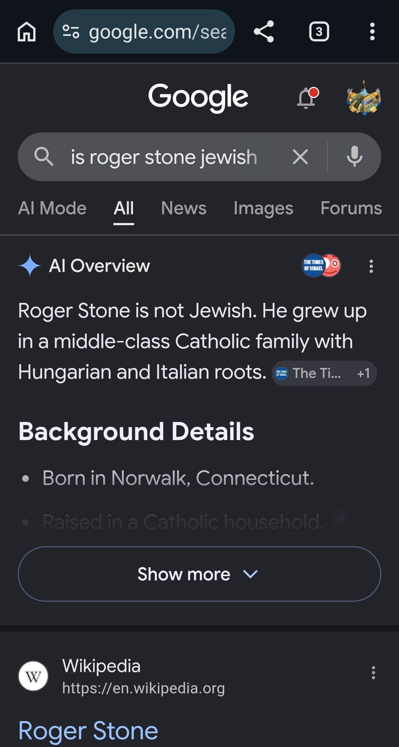Open The Times of Israel citation chip
This screenshot has height=747, width=399.
[x=324, y=373]
